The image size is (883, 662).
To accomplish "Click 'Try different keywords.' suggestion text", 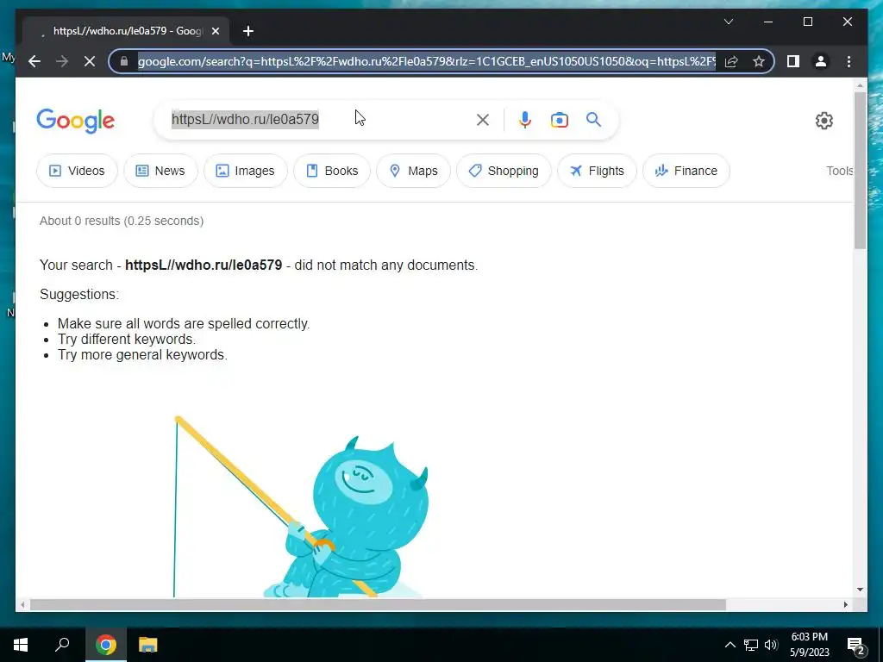I will point(127,340).
